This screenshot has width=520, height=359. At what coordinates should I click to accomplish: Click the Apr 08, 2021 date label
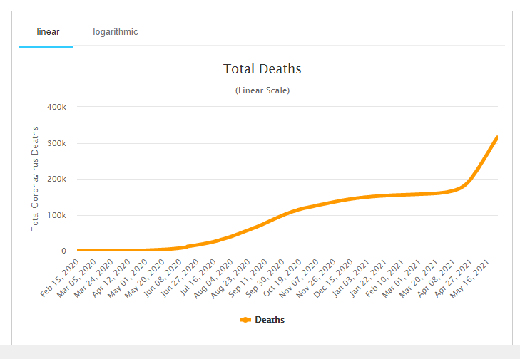(x=437, y=278)
